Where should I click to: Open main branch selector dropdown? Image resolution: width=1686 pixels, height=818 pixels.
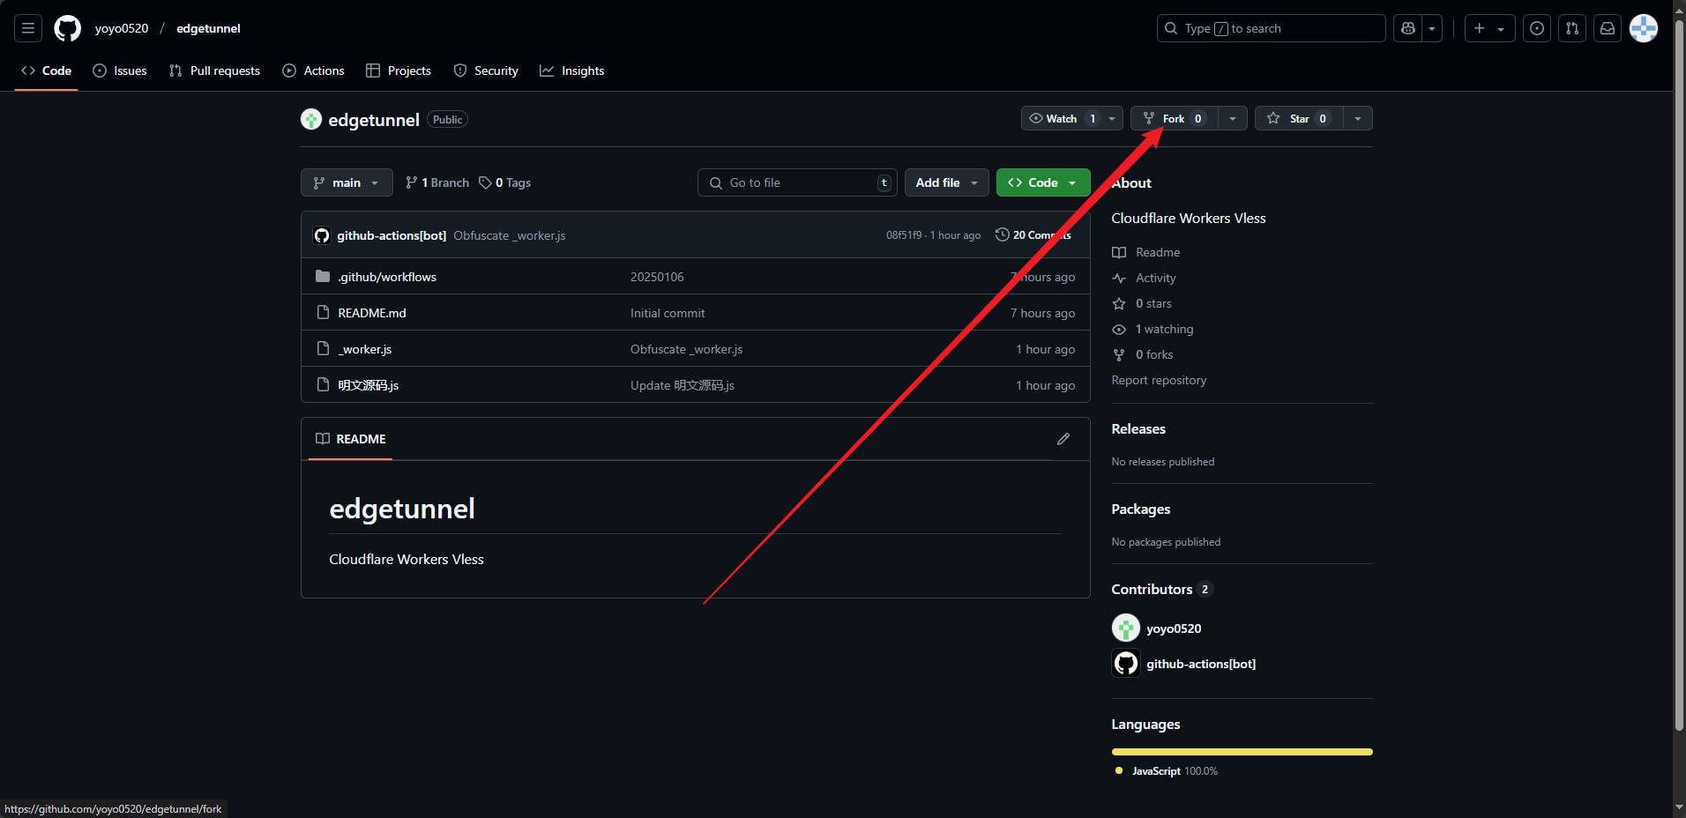tap(347, 182)
